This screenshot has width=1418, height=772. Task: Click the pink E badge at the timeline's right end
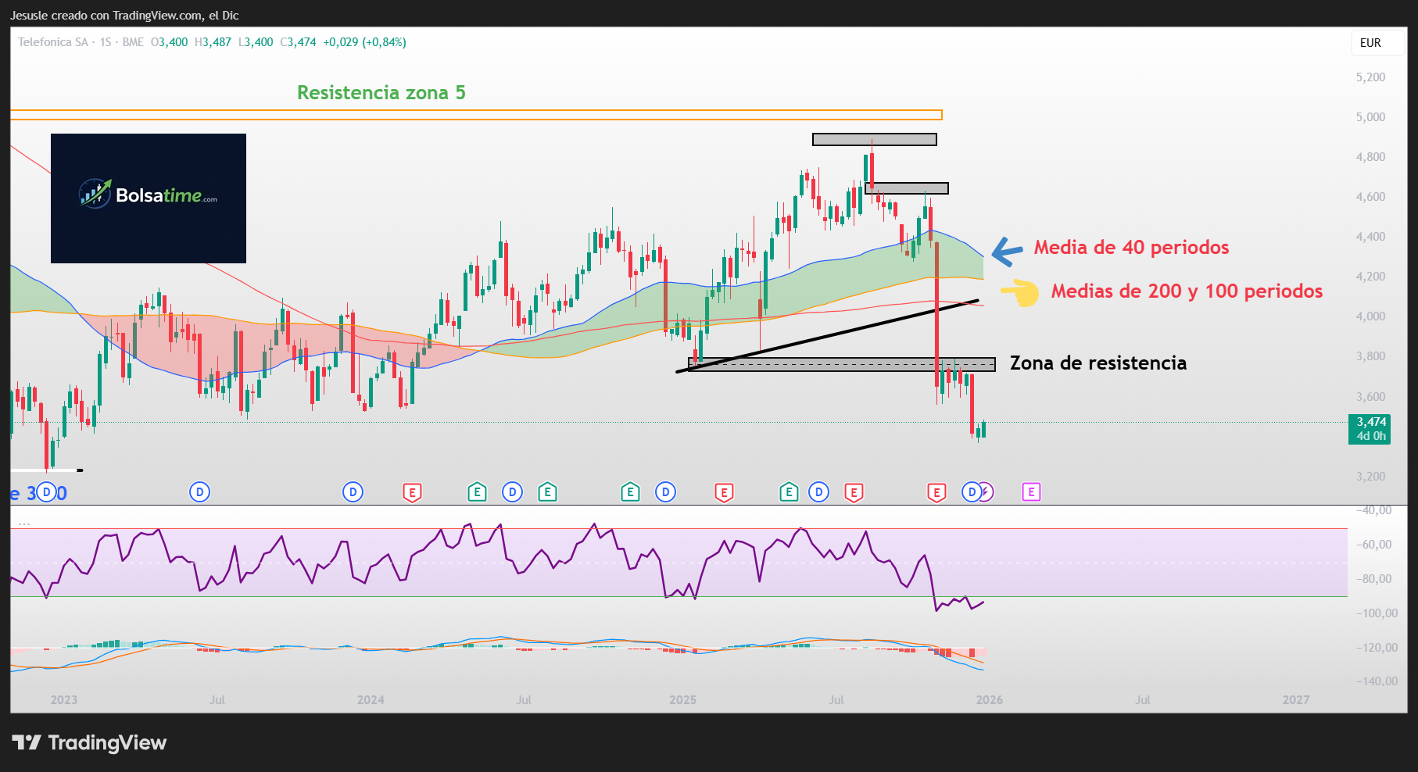click(x=1032, y=492)
